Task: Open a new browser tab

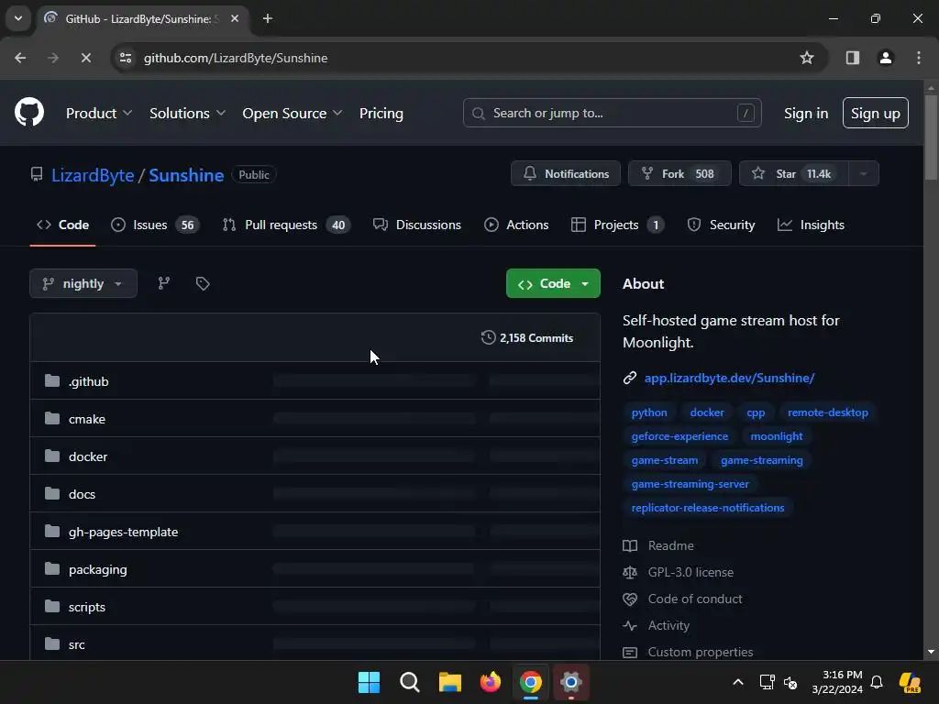Action: coord(268,18)
